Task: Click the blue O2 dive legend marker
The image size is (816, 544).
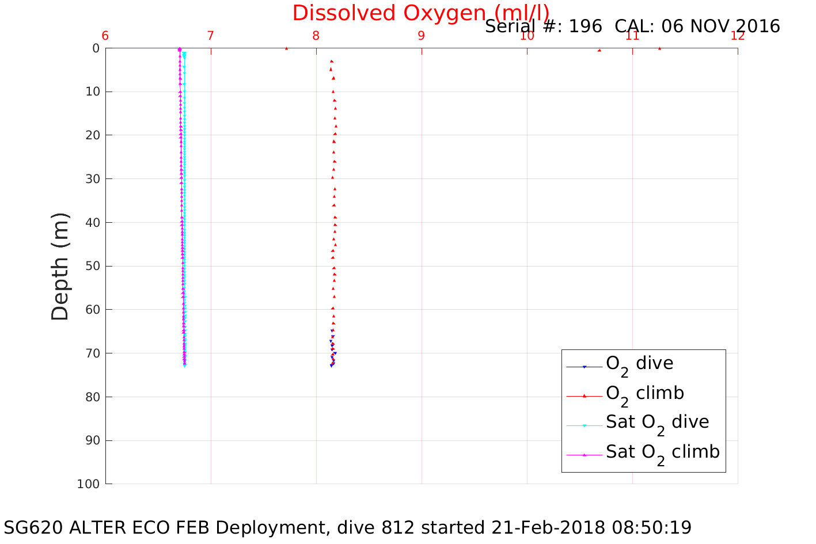Action: point(584,367)
